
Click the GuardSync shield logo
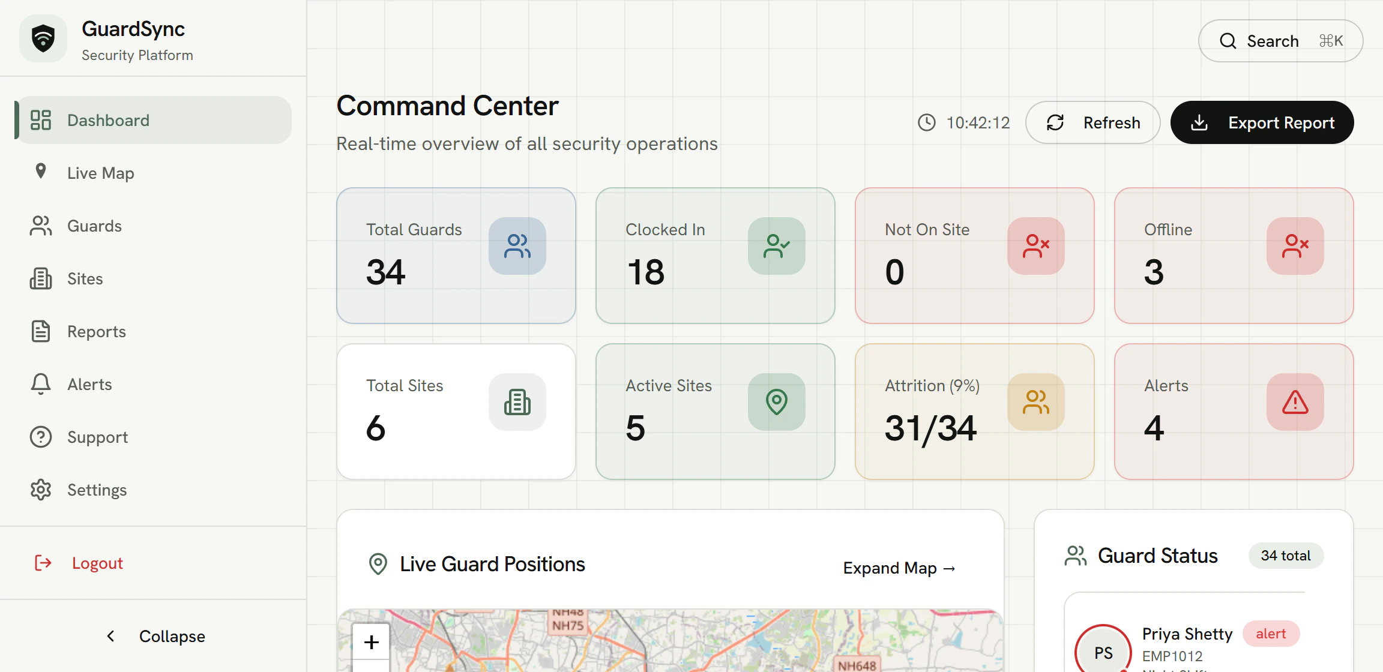43,39
